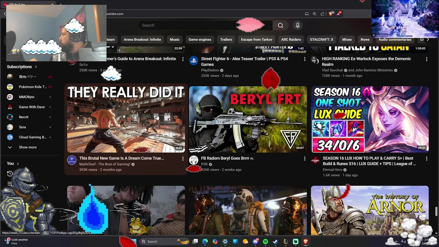Open Game With Dave subscription channel
Viewport: 439px width, 247px height.
click(31, 107)
